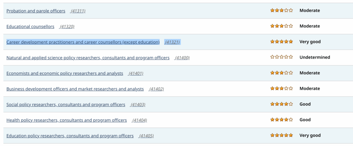Open Probation and parole officers link

(x=36, y=11)
